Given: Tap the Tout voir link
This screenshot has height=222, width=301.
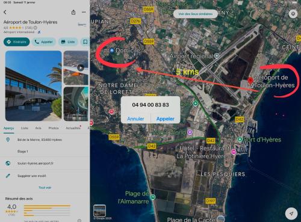Looking at the screenshot, I should 45,188.
